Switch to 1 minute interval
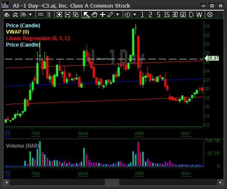Viewport: 227px width, 189px height. pyautogui.click(x=142, y=15)
